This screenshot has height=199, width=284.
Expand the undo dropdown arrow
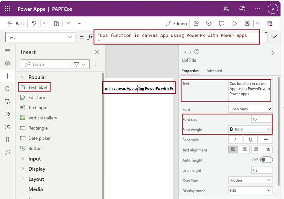45,23
